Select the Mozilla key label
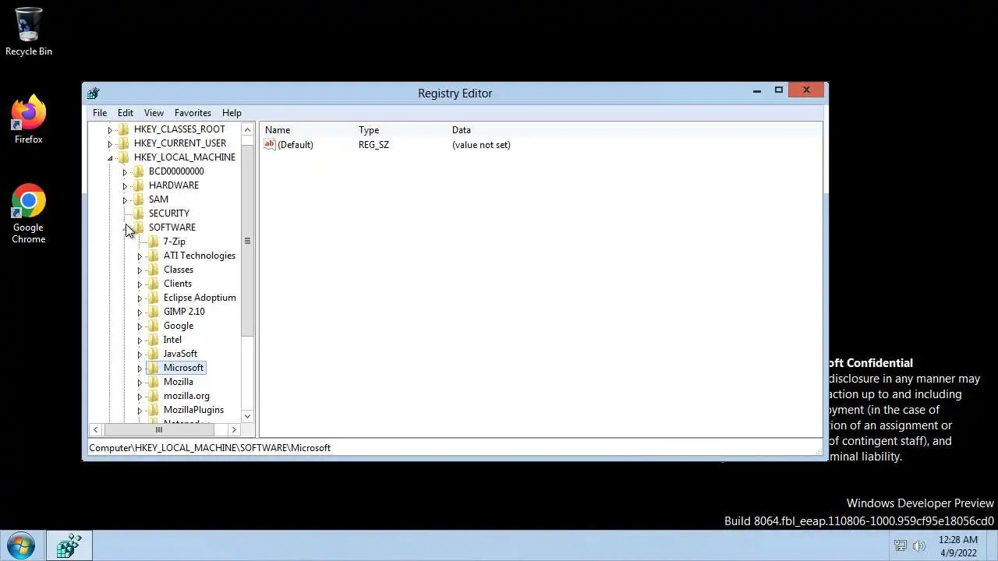 click(x=179, y=382)
